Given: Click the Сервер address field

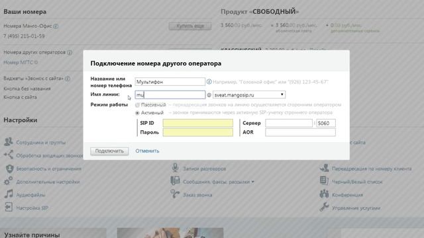Looking at the screenshot, I should (x=289, y=123).
